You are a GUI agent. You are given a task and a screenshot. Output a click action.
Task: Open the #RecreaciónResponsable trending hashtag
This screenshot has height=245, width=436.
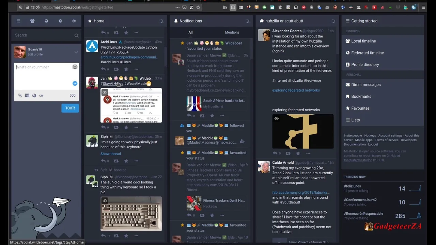(x=363, y=214)
